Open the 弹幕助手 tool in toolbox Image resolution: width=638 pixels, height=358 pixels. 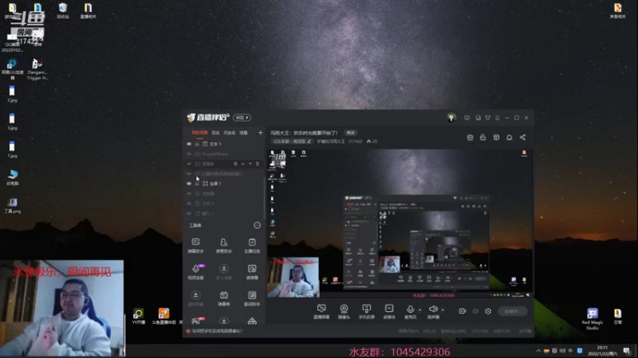point(195,246)
